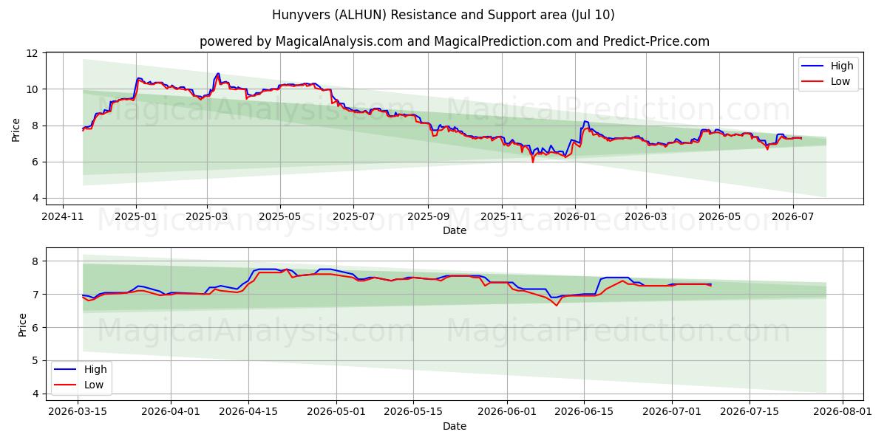This screenshot has width=887, height=443.
Task: Click 'High' in the bottom chart legend
Action: [x=95, y=369]
